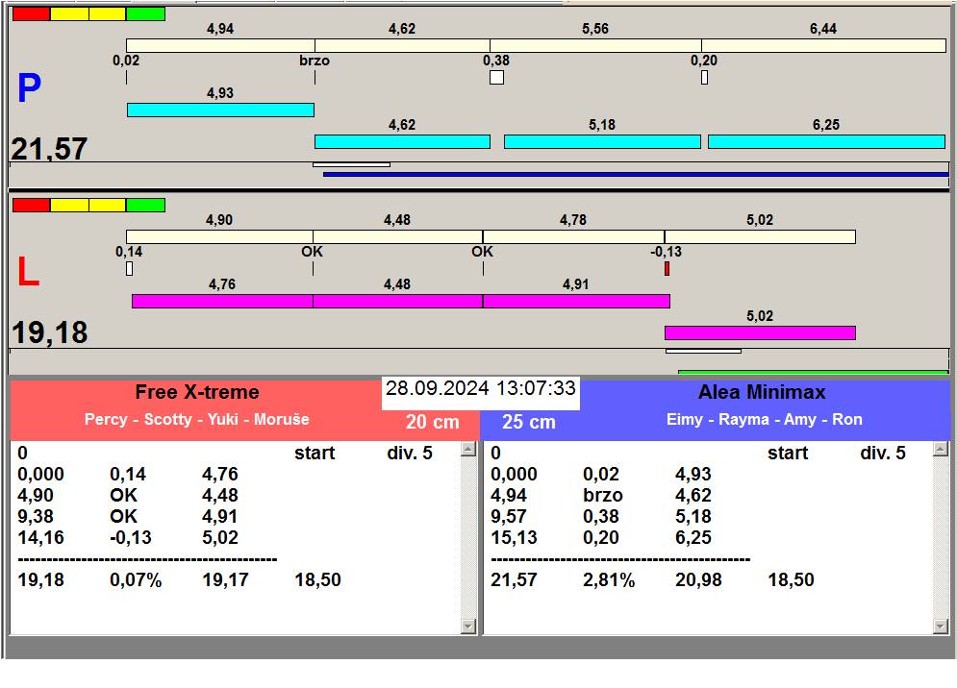Image resolution: width=957 pixels, height=688 pixels.
Task: Select the cyan 4,93 run bar in lane P
Action: 220,110
